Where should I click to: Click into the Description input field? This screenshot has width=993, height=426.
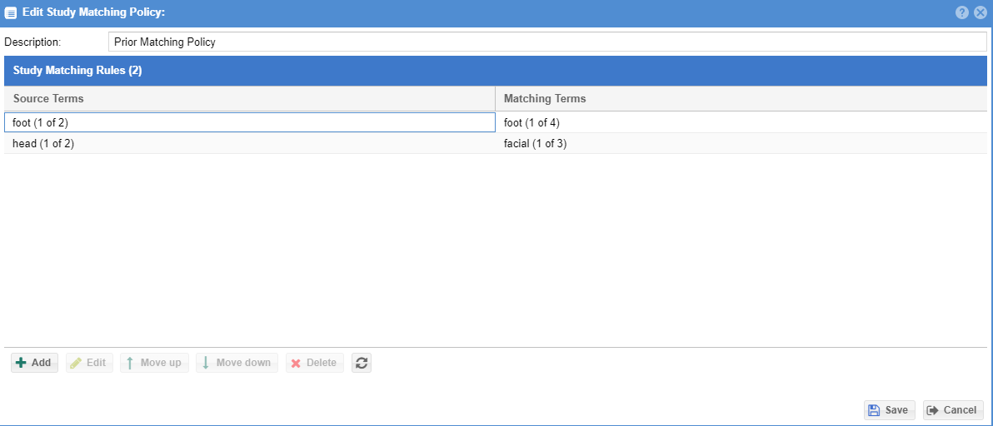pos(547,42)
